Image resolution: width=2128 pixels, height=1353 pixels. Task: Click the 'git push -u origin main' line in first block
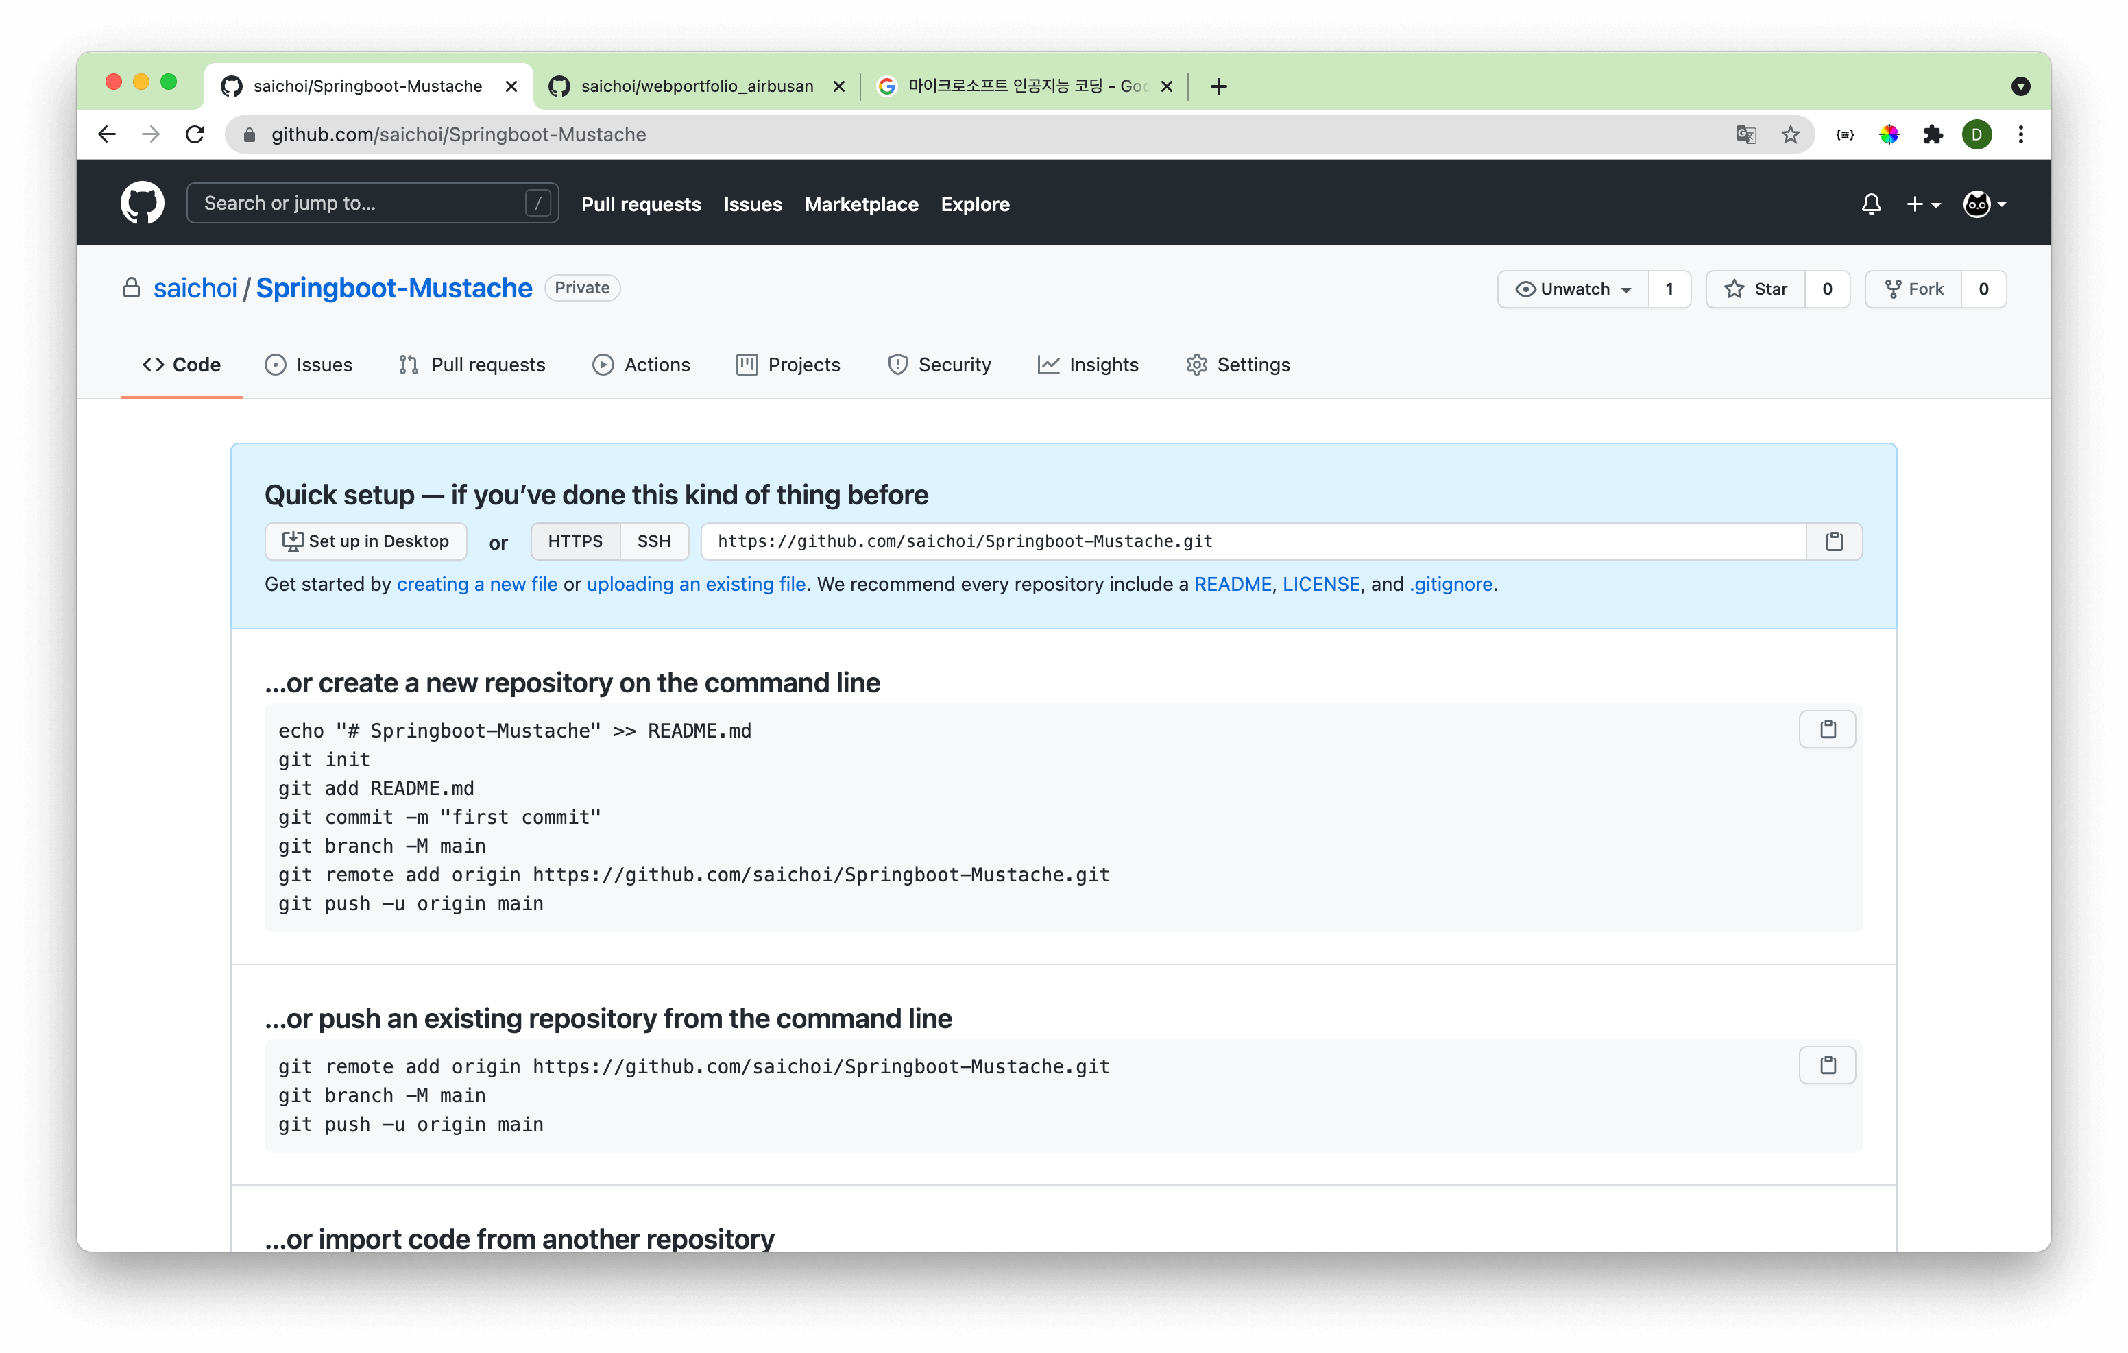point(411,903)
